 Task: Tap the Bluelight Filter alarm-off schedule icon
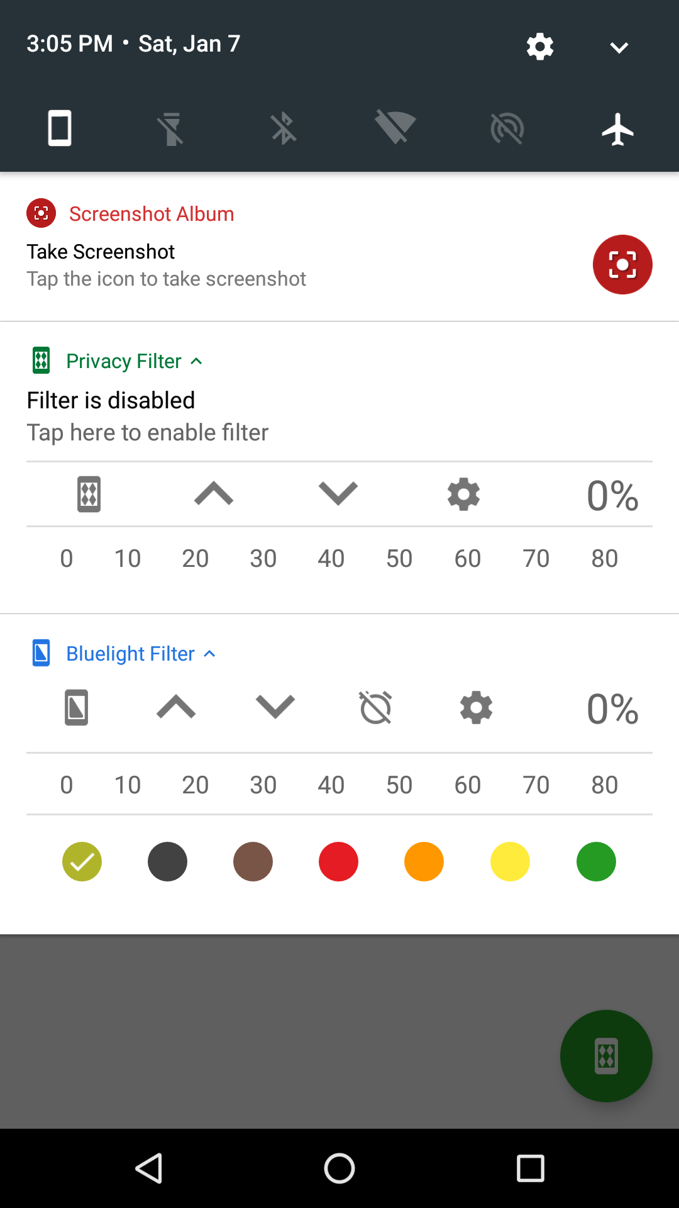click(376, 708)
